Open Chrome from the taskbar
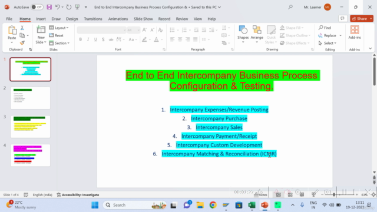 coord(213,205)
